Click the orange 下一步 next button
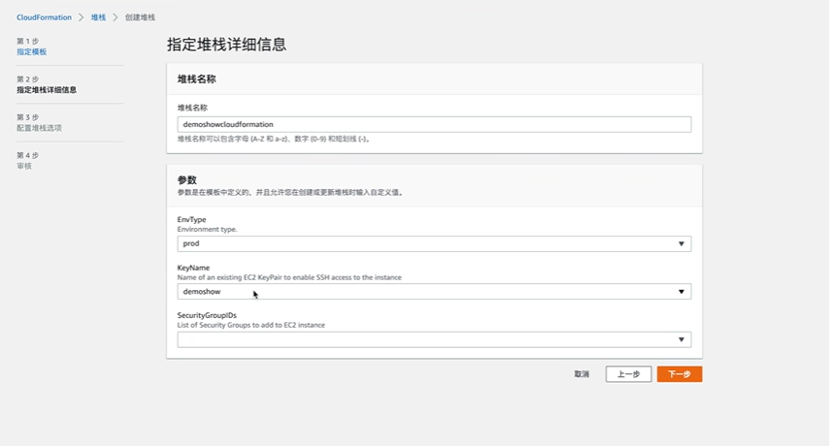The image size is (830, 446). tap(679, 374)
